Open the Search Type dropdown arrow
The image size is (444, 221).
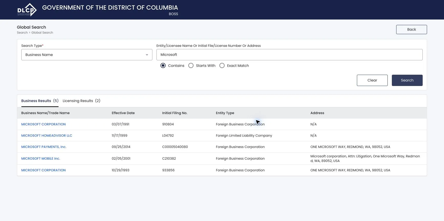point(147,55)
